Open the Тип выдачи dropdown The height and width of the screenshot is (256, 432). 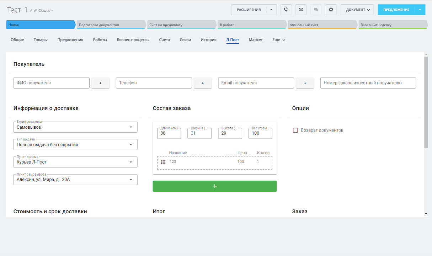(x=130, y=145)
